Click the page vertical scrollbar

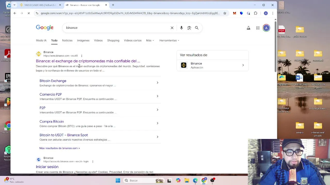275,47
